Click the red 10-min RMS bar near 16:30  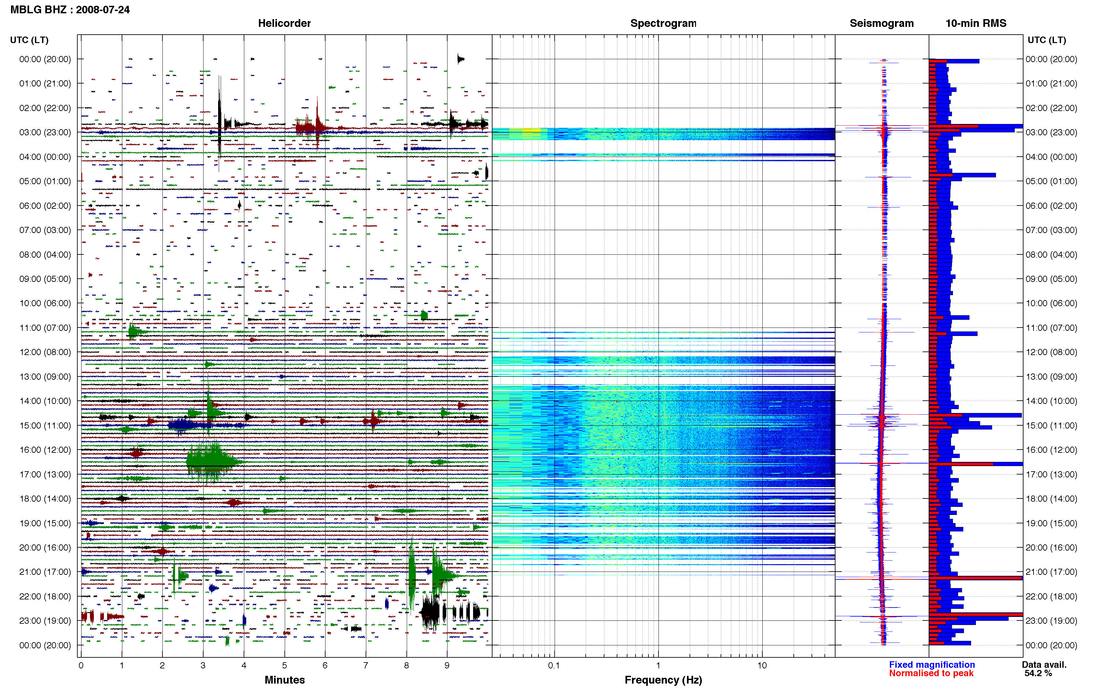[x=961, y=464]
